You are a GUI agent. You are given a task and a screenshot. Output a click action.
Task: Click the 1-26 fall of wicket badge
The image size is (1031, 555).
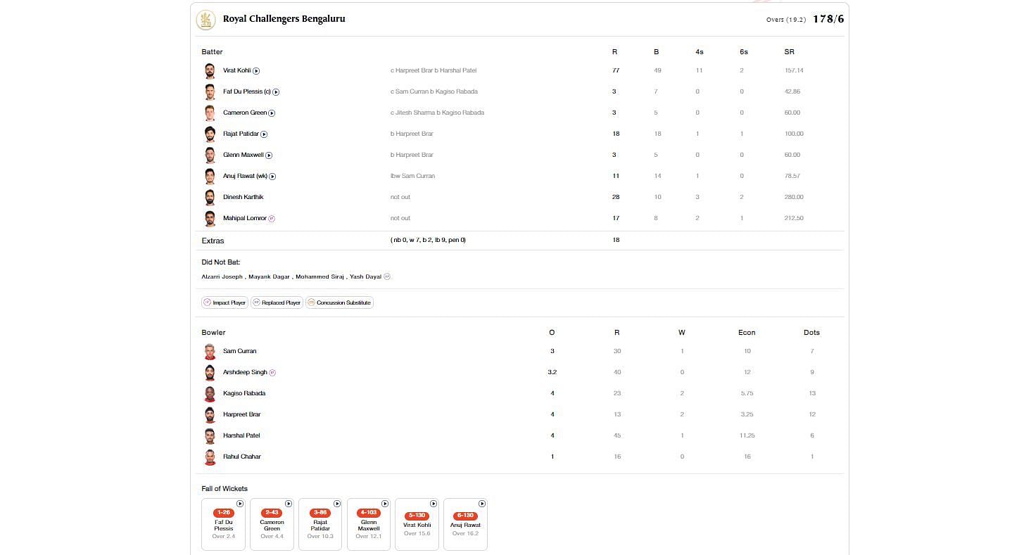(x=223, y=513)
